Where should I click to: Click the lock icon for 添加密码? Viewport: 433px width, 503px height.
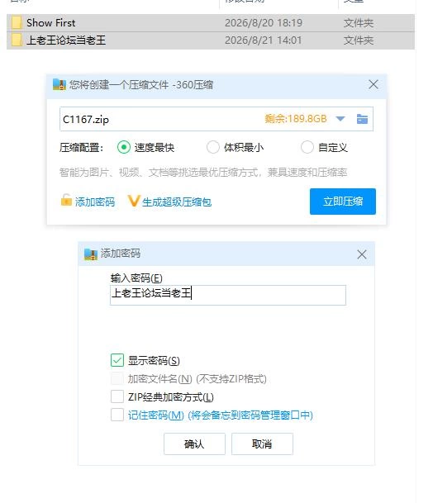(x=66, y=200)
